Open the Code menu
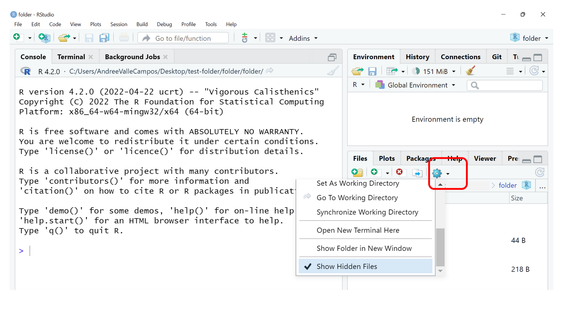The image size is (578, 325). [55, 24]
